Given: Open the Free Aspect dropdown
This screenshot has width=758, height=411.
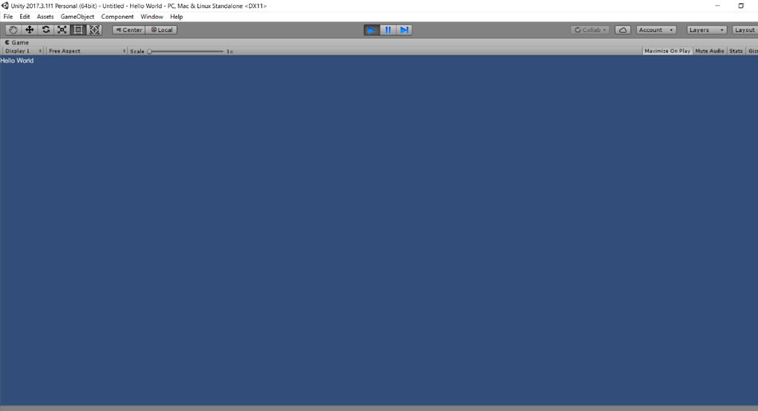Looking at the screenshot, I should click(x=86, y=51).
